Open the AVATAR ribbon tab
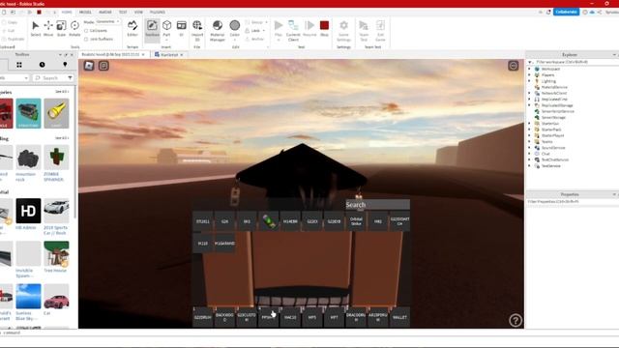This screenshot has width=619, height=348. (x=105, y=13)
